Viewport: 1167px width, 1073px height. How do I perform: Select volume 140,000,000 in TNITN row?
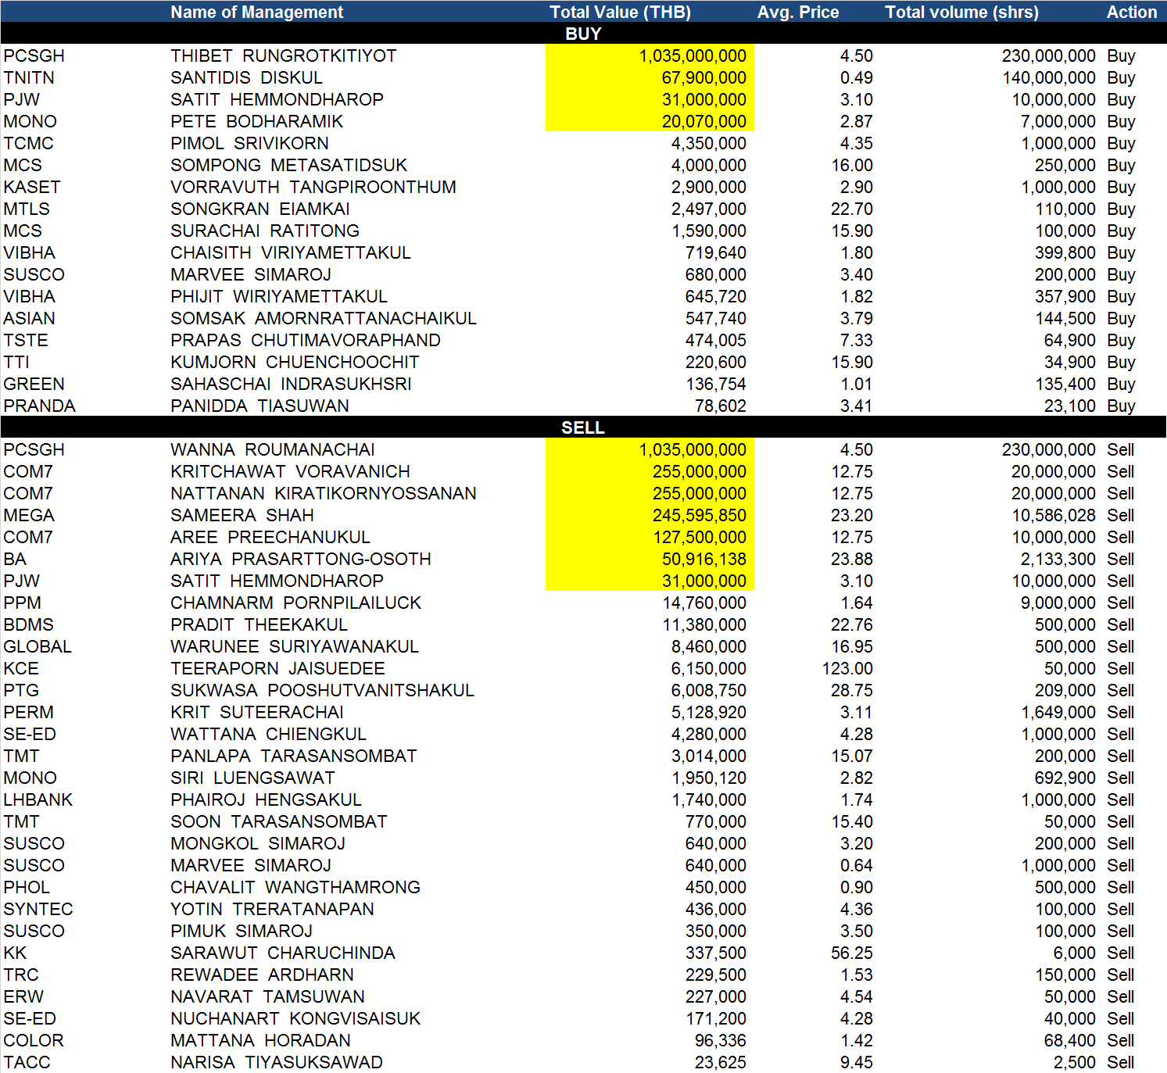point(1049,77)
